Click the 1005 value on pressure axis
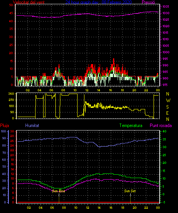178x213 pixels. [x=166, y=46]
